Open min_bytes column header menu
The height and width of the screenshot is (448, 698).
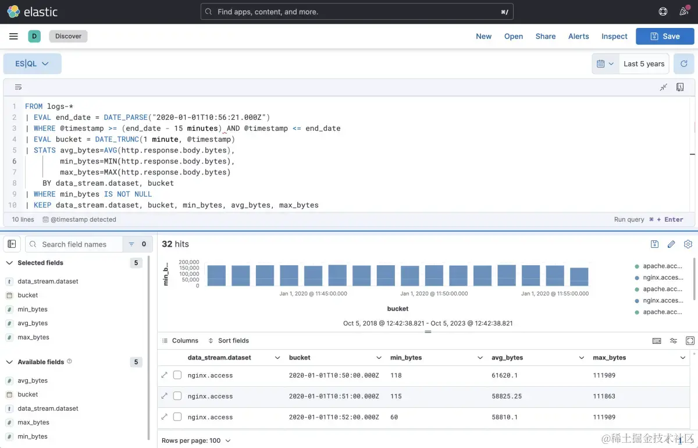(480, 358)
